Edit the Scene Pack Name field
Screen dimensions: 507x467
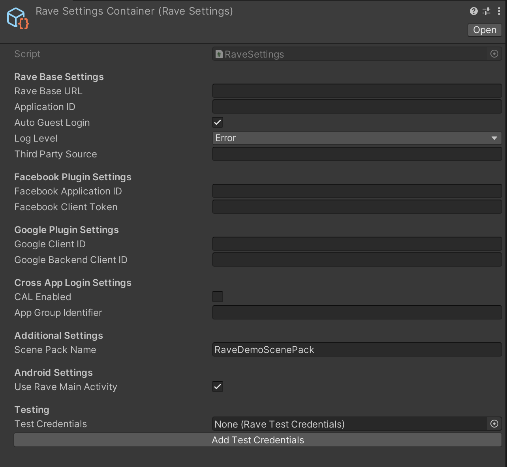(357, 349)
